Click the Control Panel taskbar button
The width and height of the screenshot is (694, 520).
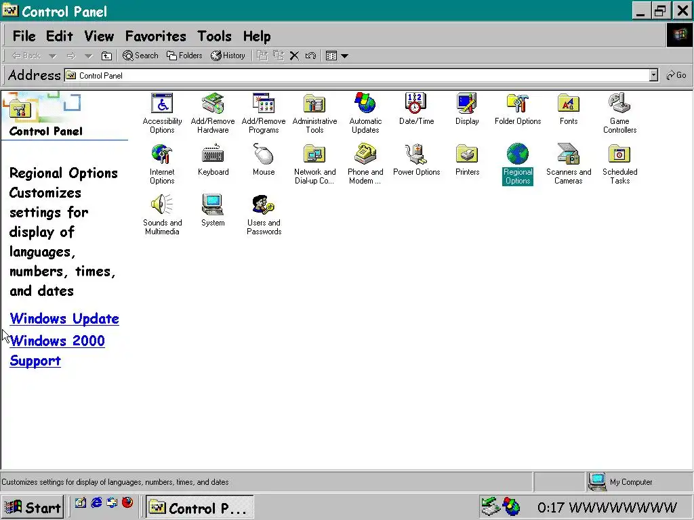point(200,507)
